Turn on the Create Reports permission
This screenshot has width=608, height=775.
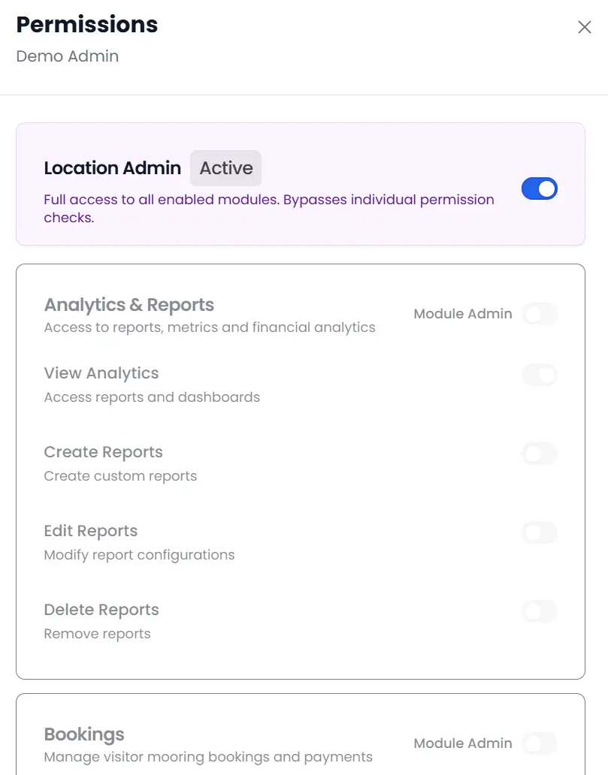[x=540, y=454]
